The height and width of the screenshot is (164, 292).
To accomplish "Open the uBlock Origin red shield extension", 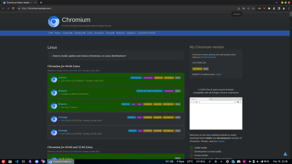I will click(x=264, y=8).
